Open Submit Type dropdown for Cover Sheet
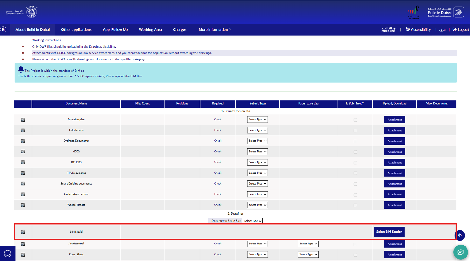470x261 pixels. tap(257, 254)
